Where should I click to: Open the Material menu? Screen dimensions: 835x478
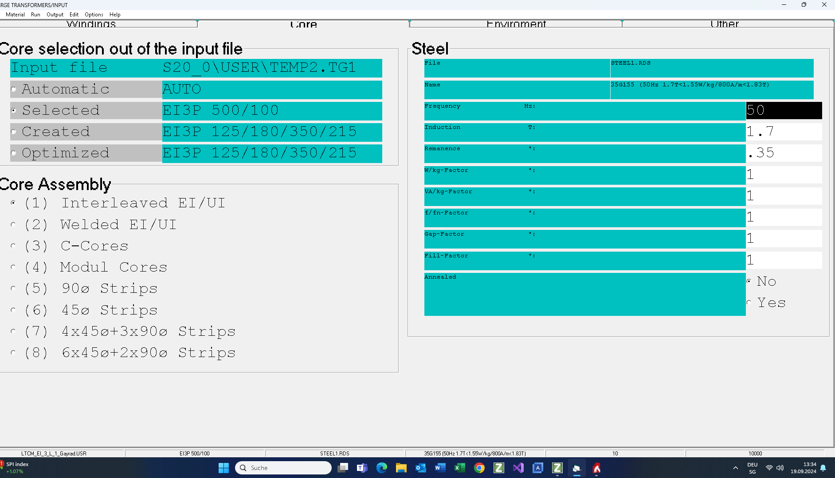pos(15,15)
